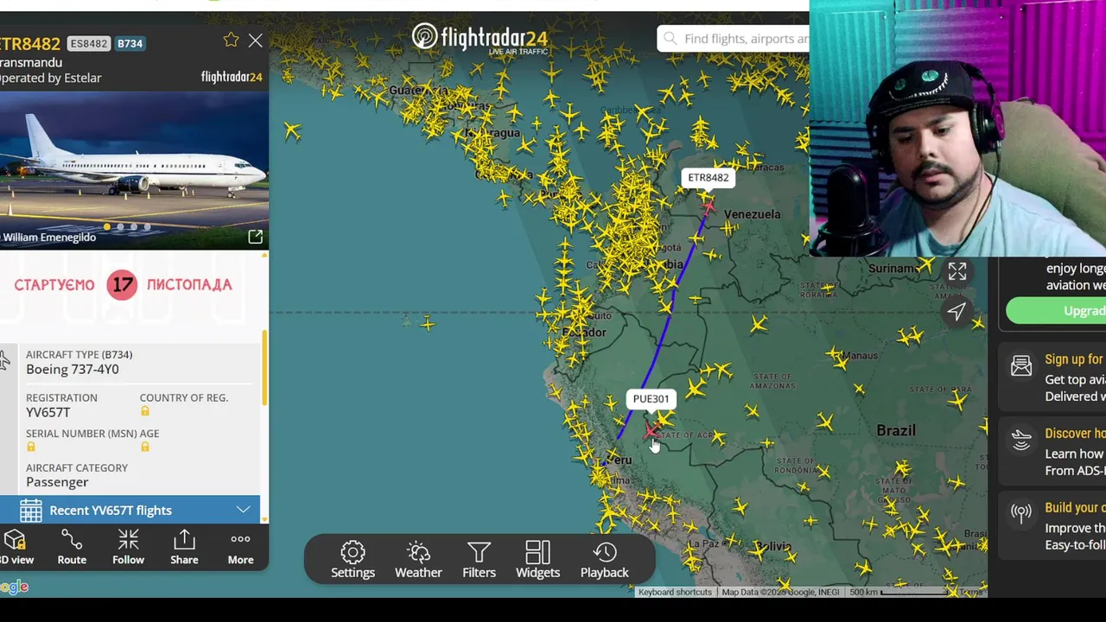This screenshot has width=1106, height=622.
Task: Click the receiver antenna icon
Action: click(x=1021, y=513)
